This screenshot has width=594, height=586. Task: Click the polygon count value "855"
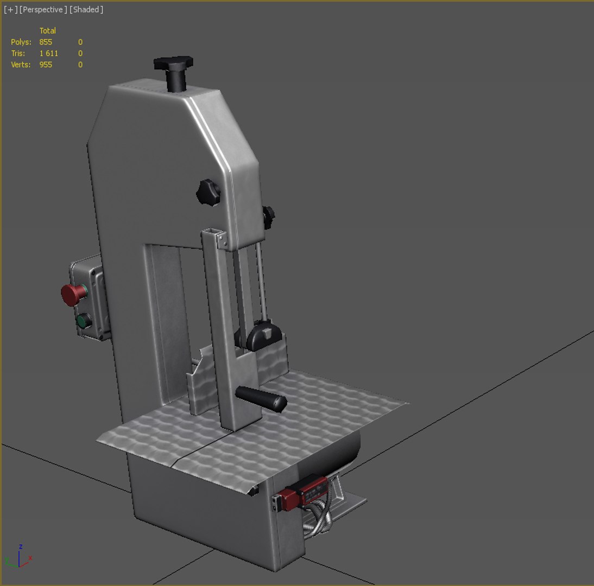point(46,42)
